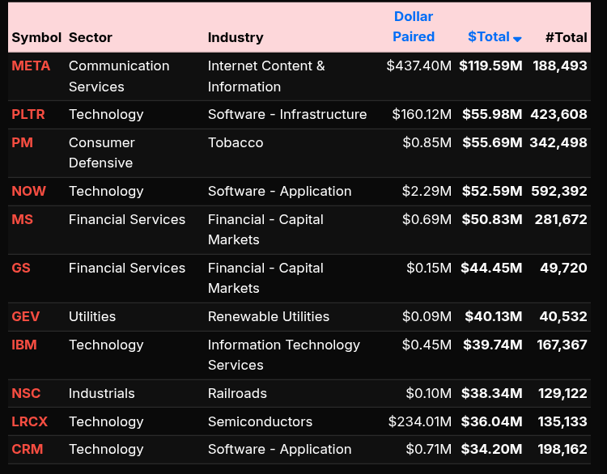Click the sort arrow beside $Total
Viewport: 607px width, 474px height.
pyautogui.click(x=518, y=39)
